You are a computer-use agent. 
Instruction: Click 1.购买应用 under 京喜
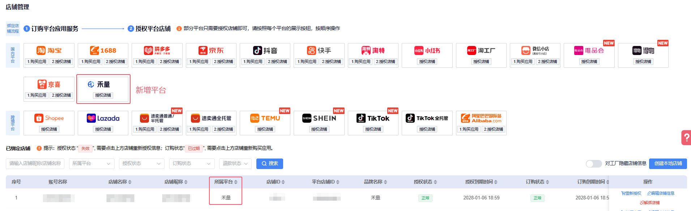pos(37,95)
